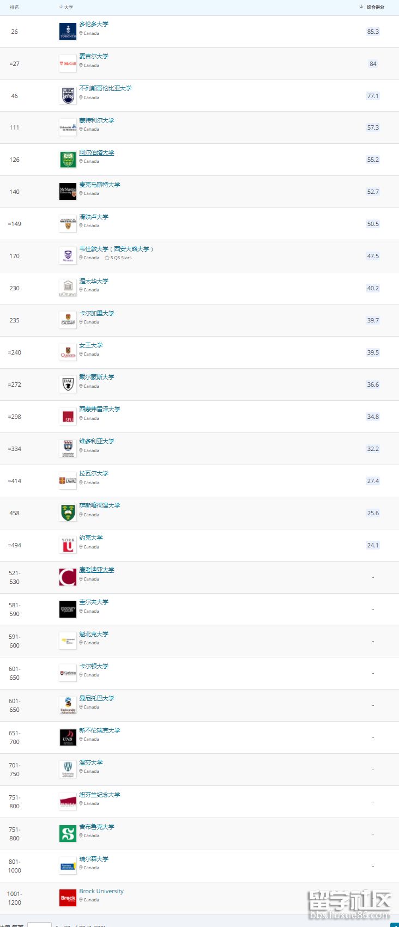Click the results-per-page input box

coord(39,925)
